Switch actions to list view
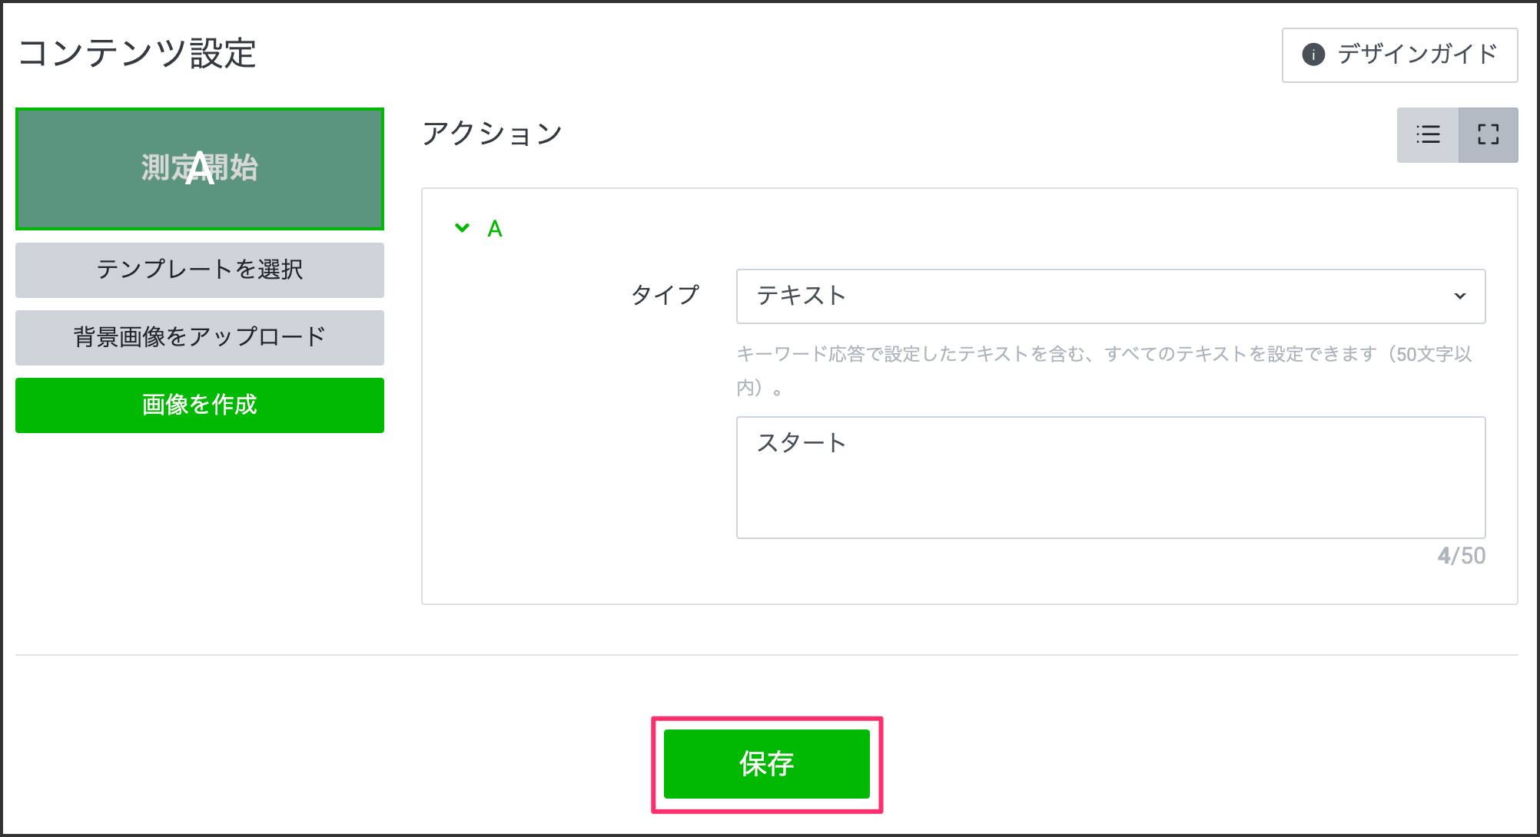1540x837 pixels. click(x=1428, y=134)
